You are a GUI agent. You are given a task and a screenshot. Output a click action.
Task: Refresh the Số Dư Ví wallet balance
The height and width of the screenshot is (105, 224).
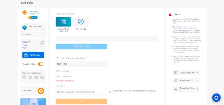(43, 43)
